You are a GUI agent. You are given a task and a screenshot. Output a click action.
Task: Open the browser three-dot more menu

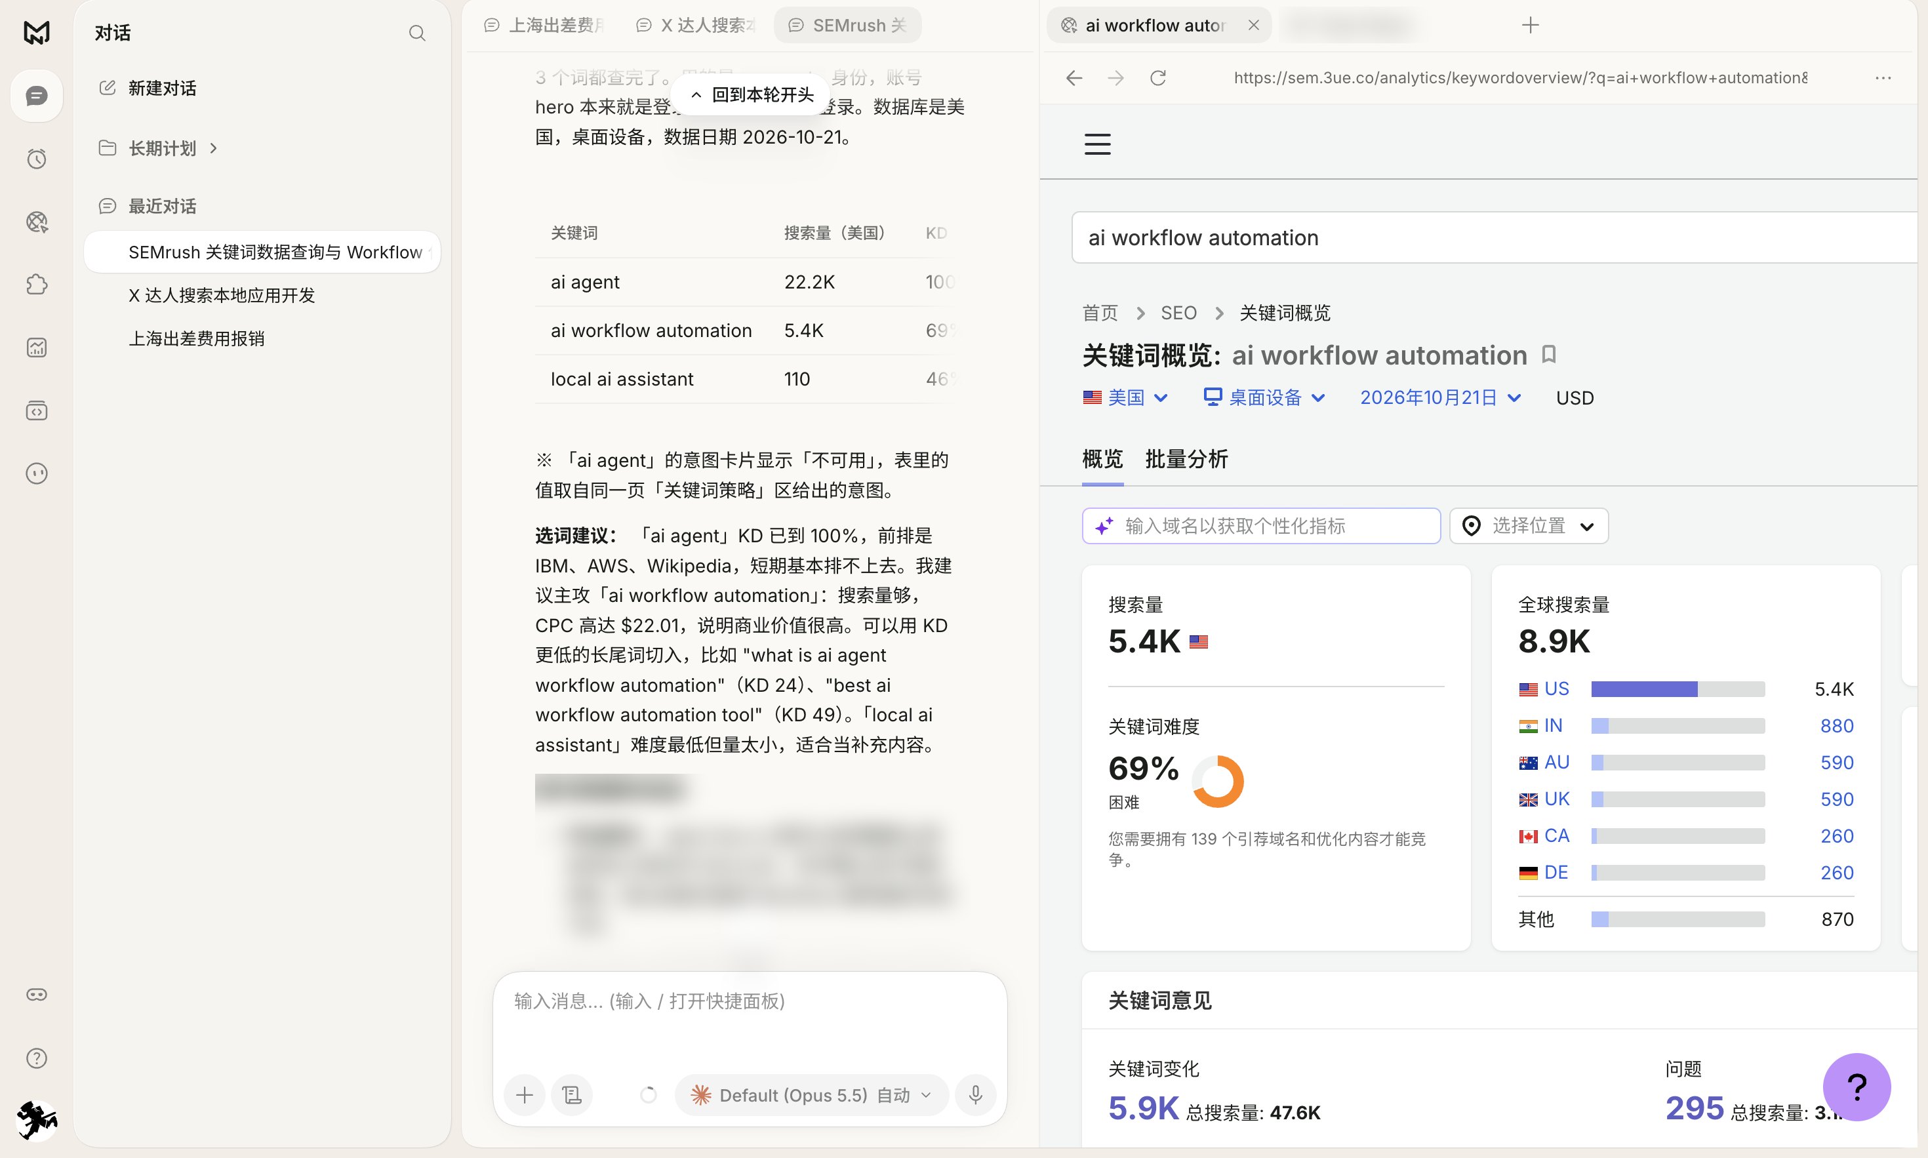[1883, 78]
